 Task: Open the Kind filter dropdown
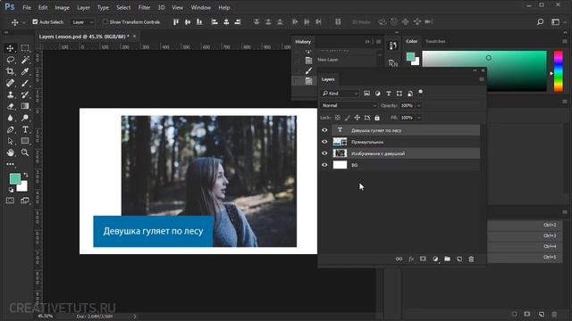(x=340, y=94)
